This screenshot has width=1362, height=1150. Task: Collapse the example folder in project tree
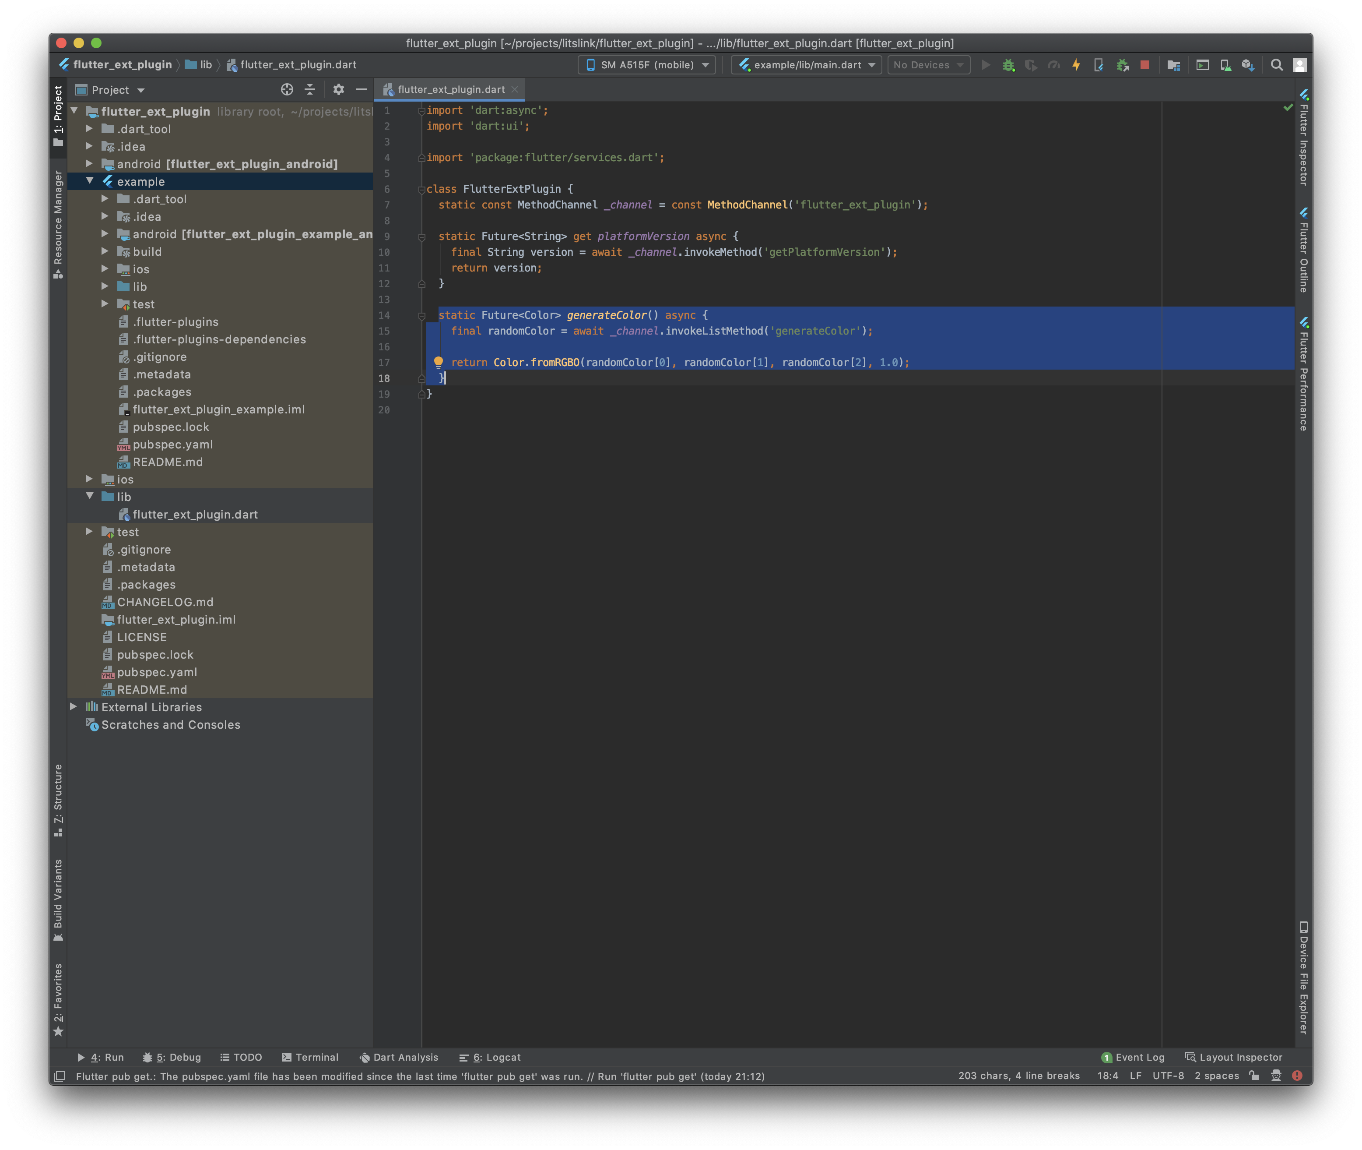pyautogui.click(x=90, y=181)
